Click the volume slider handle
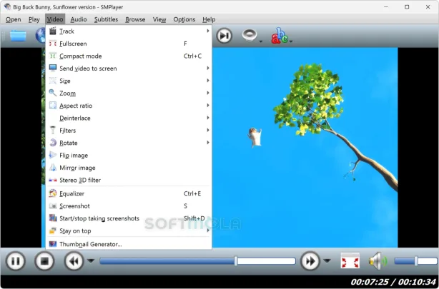 click(416, 261)
